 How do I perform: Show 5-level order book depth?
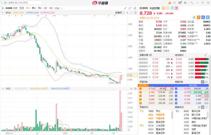click(203, 82)
